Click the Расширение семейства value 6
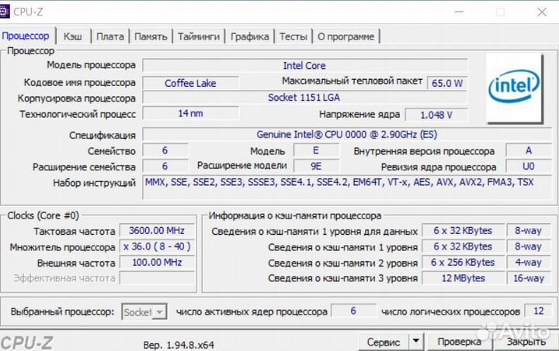The width and height of the screenshot is (559, 351). tap(165, 166)
